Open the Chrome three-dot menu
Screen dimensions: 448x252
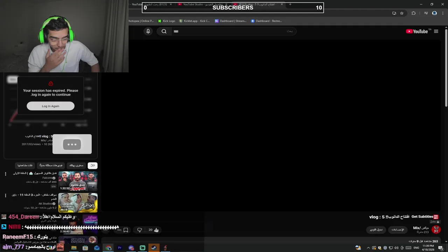[x=442, y=13]
